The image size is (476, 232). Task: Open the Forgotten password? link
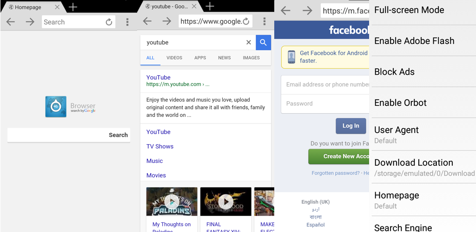pyautogui.click(x=336, y=173)
